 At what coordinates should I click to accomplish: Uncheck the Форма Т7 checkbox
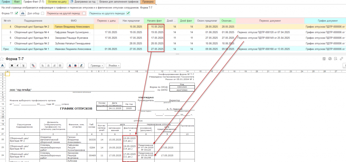click(x=16, y=13)
